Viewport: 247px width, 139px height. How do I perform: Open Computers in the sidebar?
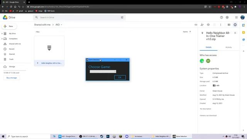click(x=13, y=39)
